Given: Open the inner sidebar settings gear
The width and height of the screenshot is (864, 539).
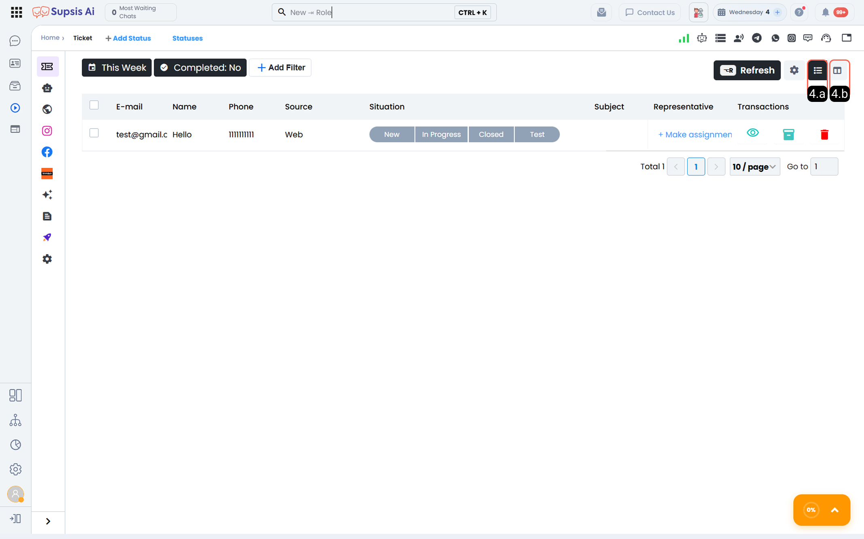Looking at the screenshot, I should click(47, 259).
